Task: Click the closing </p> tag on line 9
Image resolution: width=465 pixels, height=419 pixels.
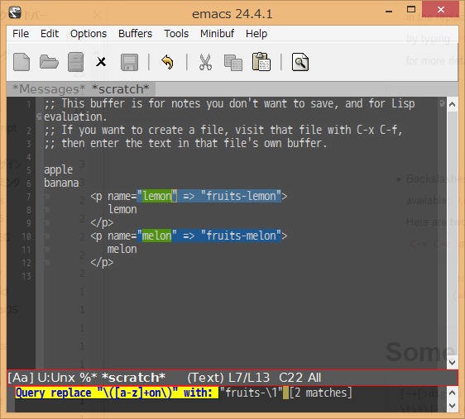Action: [102, 222]
